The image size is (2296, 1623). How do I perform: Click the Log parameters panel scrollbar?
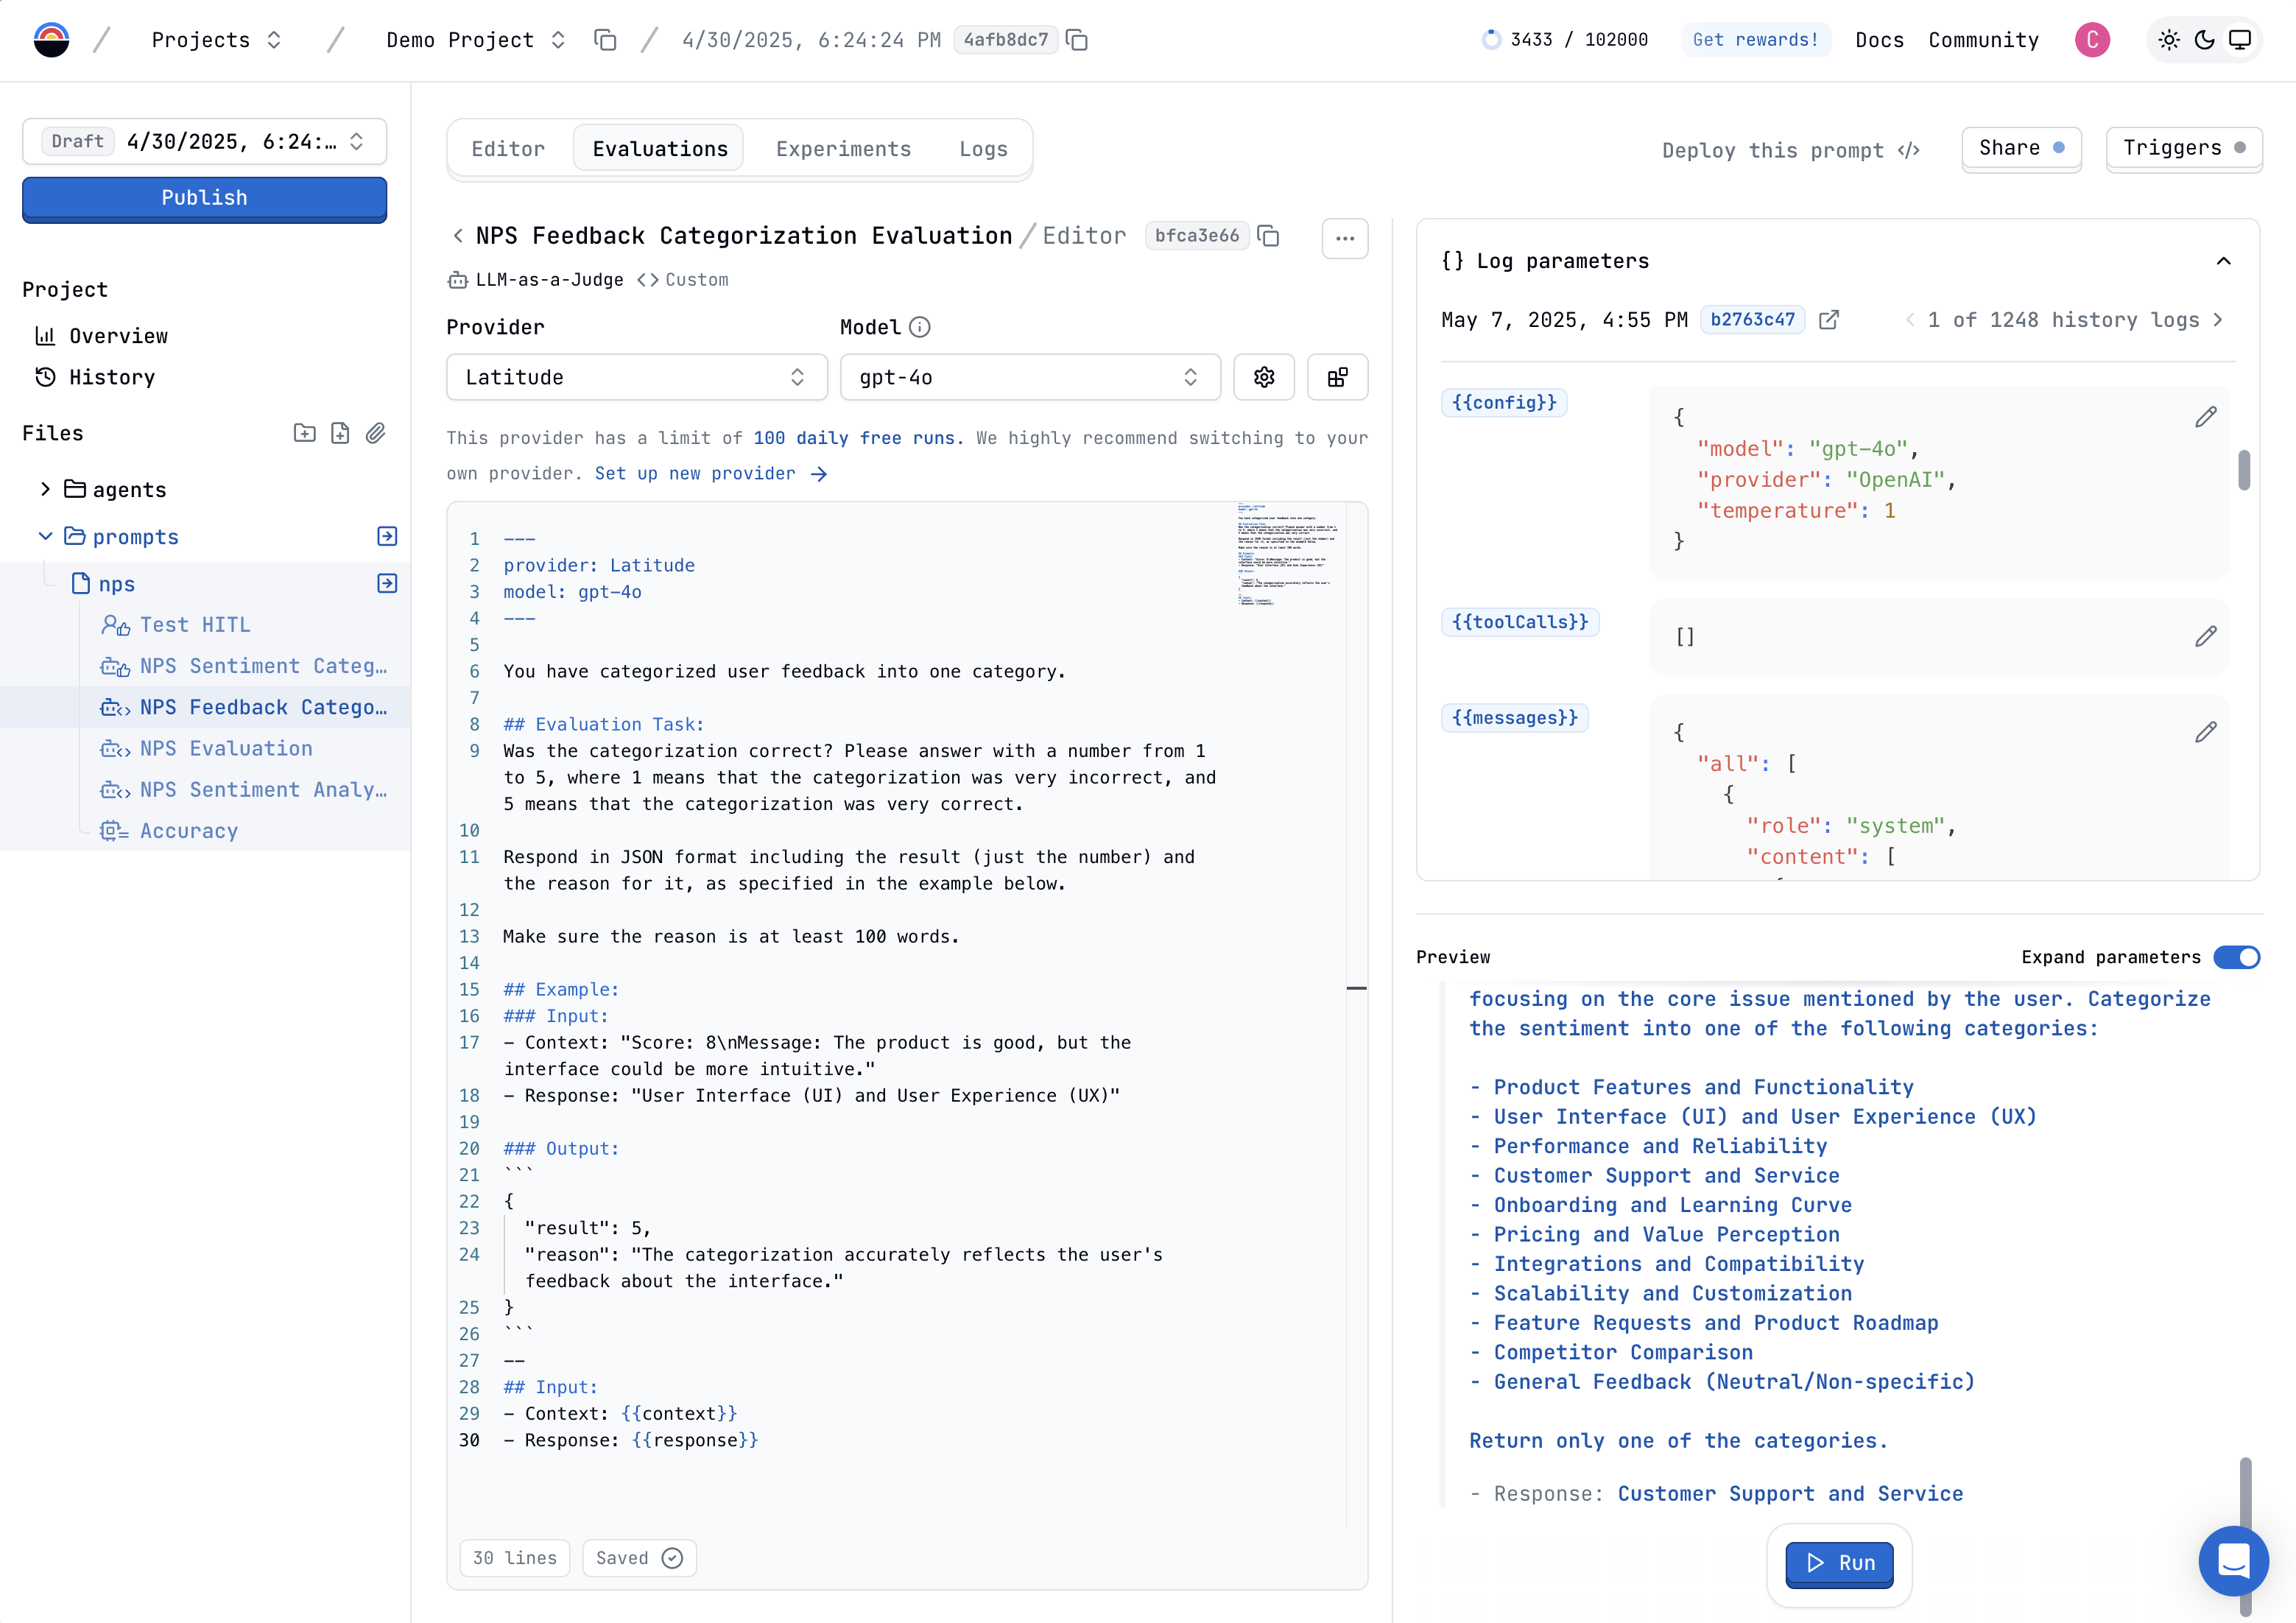(x=2244, y=470)
